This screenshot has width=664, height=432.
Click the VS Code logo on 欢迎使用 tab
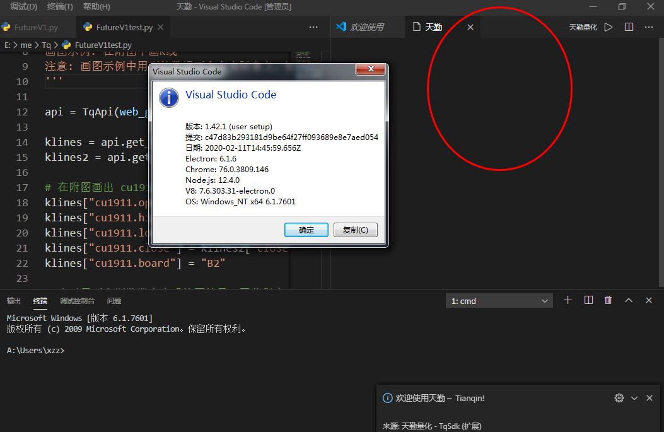pos(341,26)
